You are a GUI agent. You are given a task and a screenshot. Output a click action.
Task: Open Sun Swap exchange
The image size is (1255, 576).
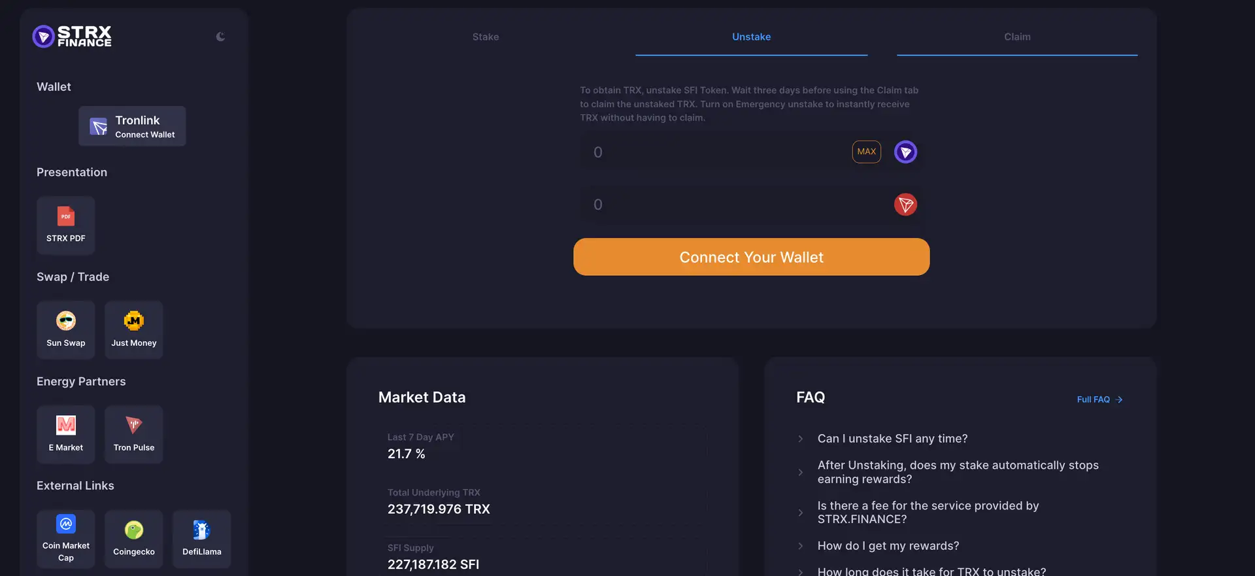click(x=66, y=330)
